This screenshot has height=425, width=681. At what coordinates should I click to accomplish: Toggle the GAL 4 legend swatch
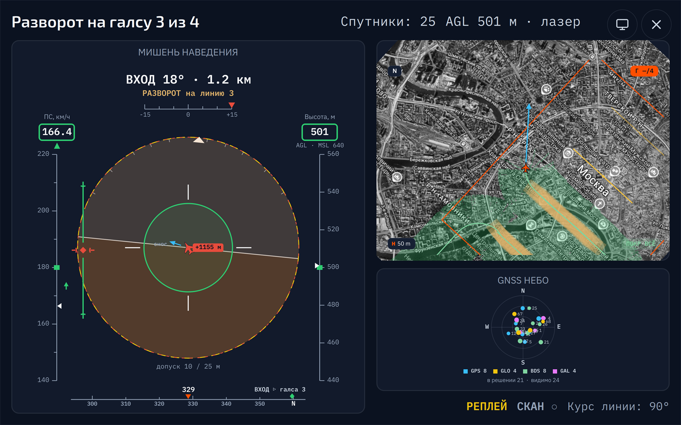click(555, 371)
